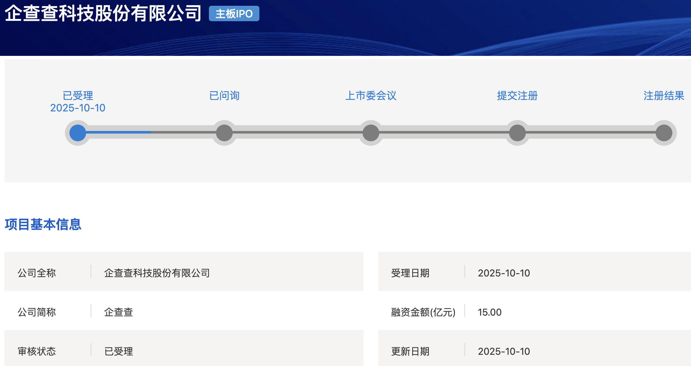Click the 公司简称 value 企查查
The width and height of the screenshot is (691, 366).
click(118, 312)
